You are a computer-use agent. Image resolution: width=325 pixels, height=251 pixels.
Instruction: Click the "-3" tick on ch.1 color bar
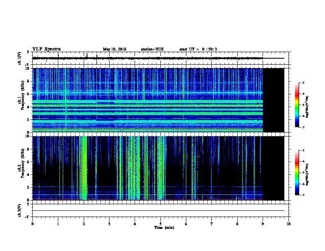[x=303, y=83]
